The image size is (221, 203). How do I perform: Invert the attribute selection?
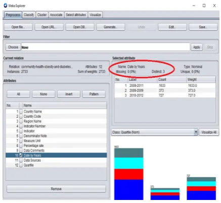pos(69,94)
